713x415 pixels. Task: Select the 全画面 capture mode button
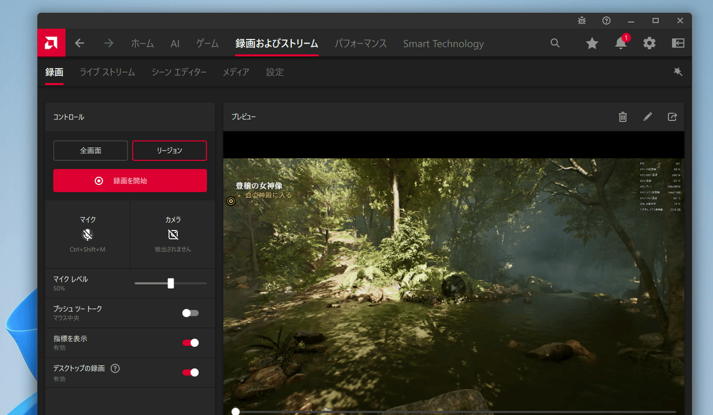tap(90, 150)
